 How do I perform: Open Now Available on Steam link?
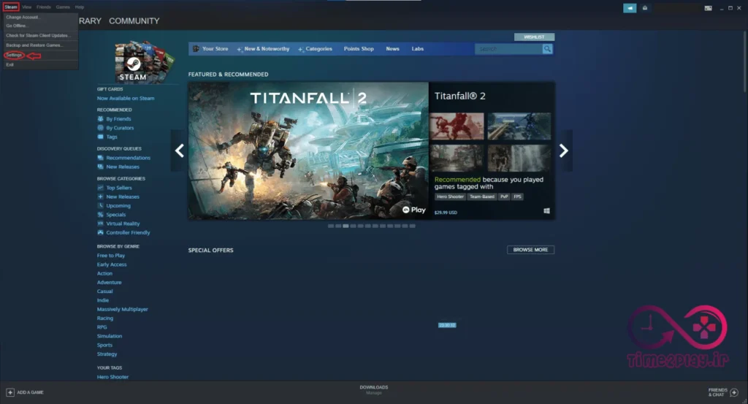tap(126, 98)
